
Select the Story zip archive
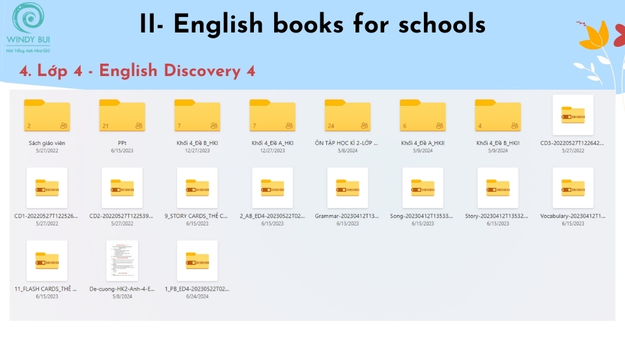pyautogui.click(x=498, y=188)
